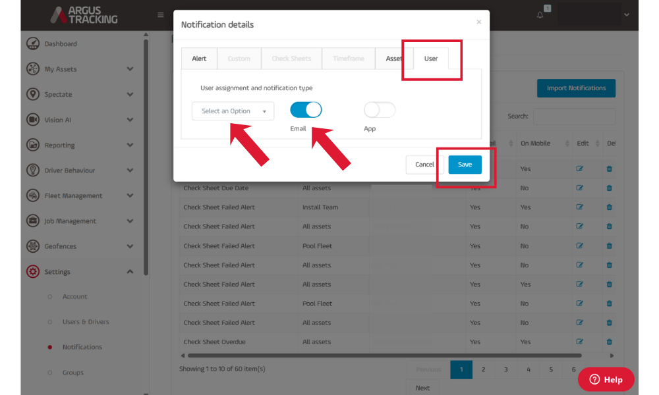Collapse the Settings menu chevron

click(x=130, y=272)
